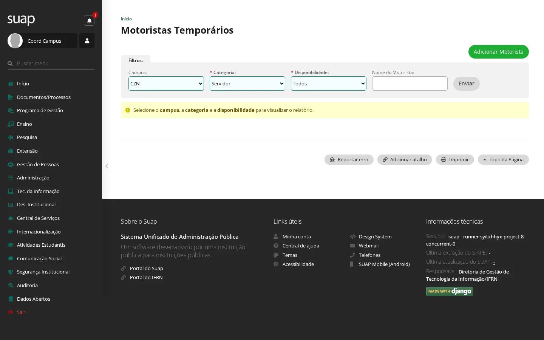Open the Minha conta footer link
Image resolution: width=544 pixels, height=340 pixels.
297,236
